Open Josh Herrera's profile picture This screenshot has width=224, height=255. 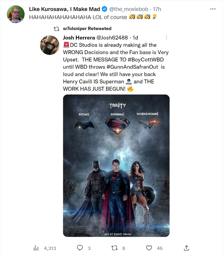point(49,45)
